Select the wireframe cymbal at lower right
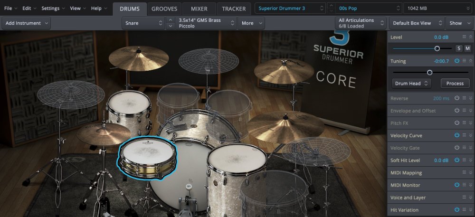This screenshot has width=475, height=217. [x=316, y=151]
